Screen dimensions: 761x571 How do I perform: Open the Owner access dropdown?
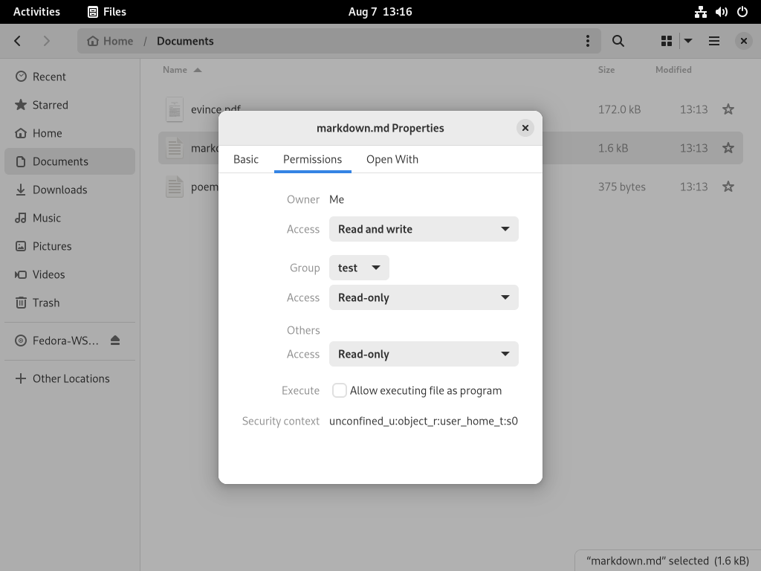coord(424,229)
